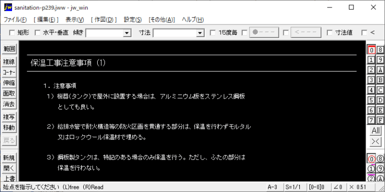Choose the 消去 erase tool
Image resolution: width=385 pixels, height=192 pixels.
[9, 104]
